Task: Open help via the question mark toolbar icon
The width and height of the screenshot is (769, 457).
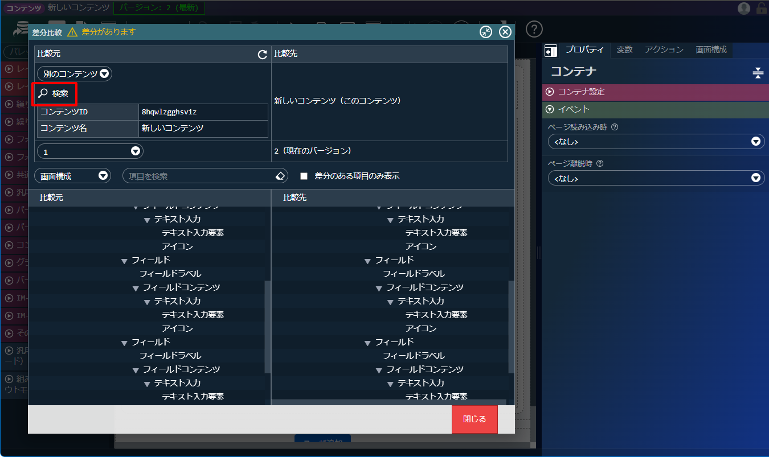Action: pyautogui.click(x=534, y=29)
